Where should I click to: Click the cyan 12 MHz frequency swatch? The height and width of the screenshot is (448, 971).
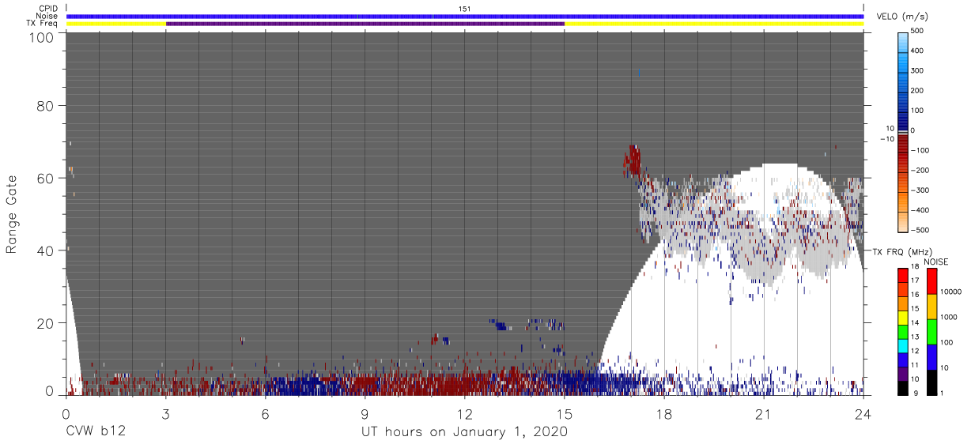click(x=903, y=344)
